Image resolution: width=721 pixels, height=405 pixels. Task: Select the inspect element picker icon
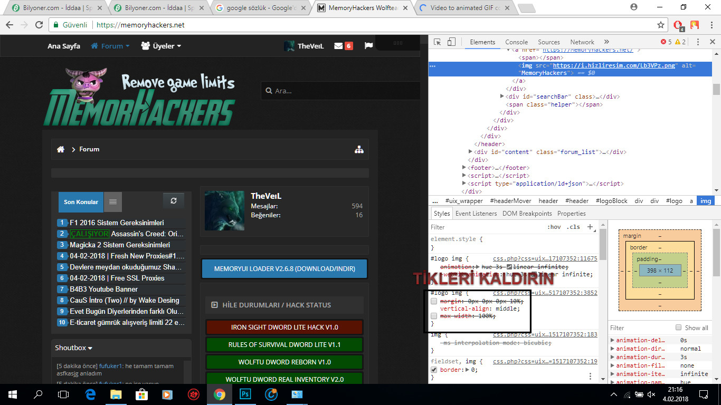pyautogui.click(x=437, y=42)
